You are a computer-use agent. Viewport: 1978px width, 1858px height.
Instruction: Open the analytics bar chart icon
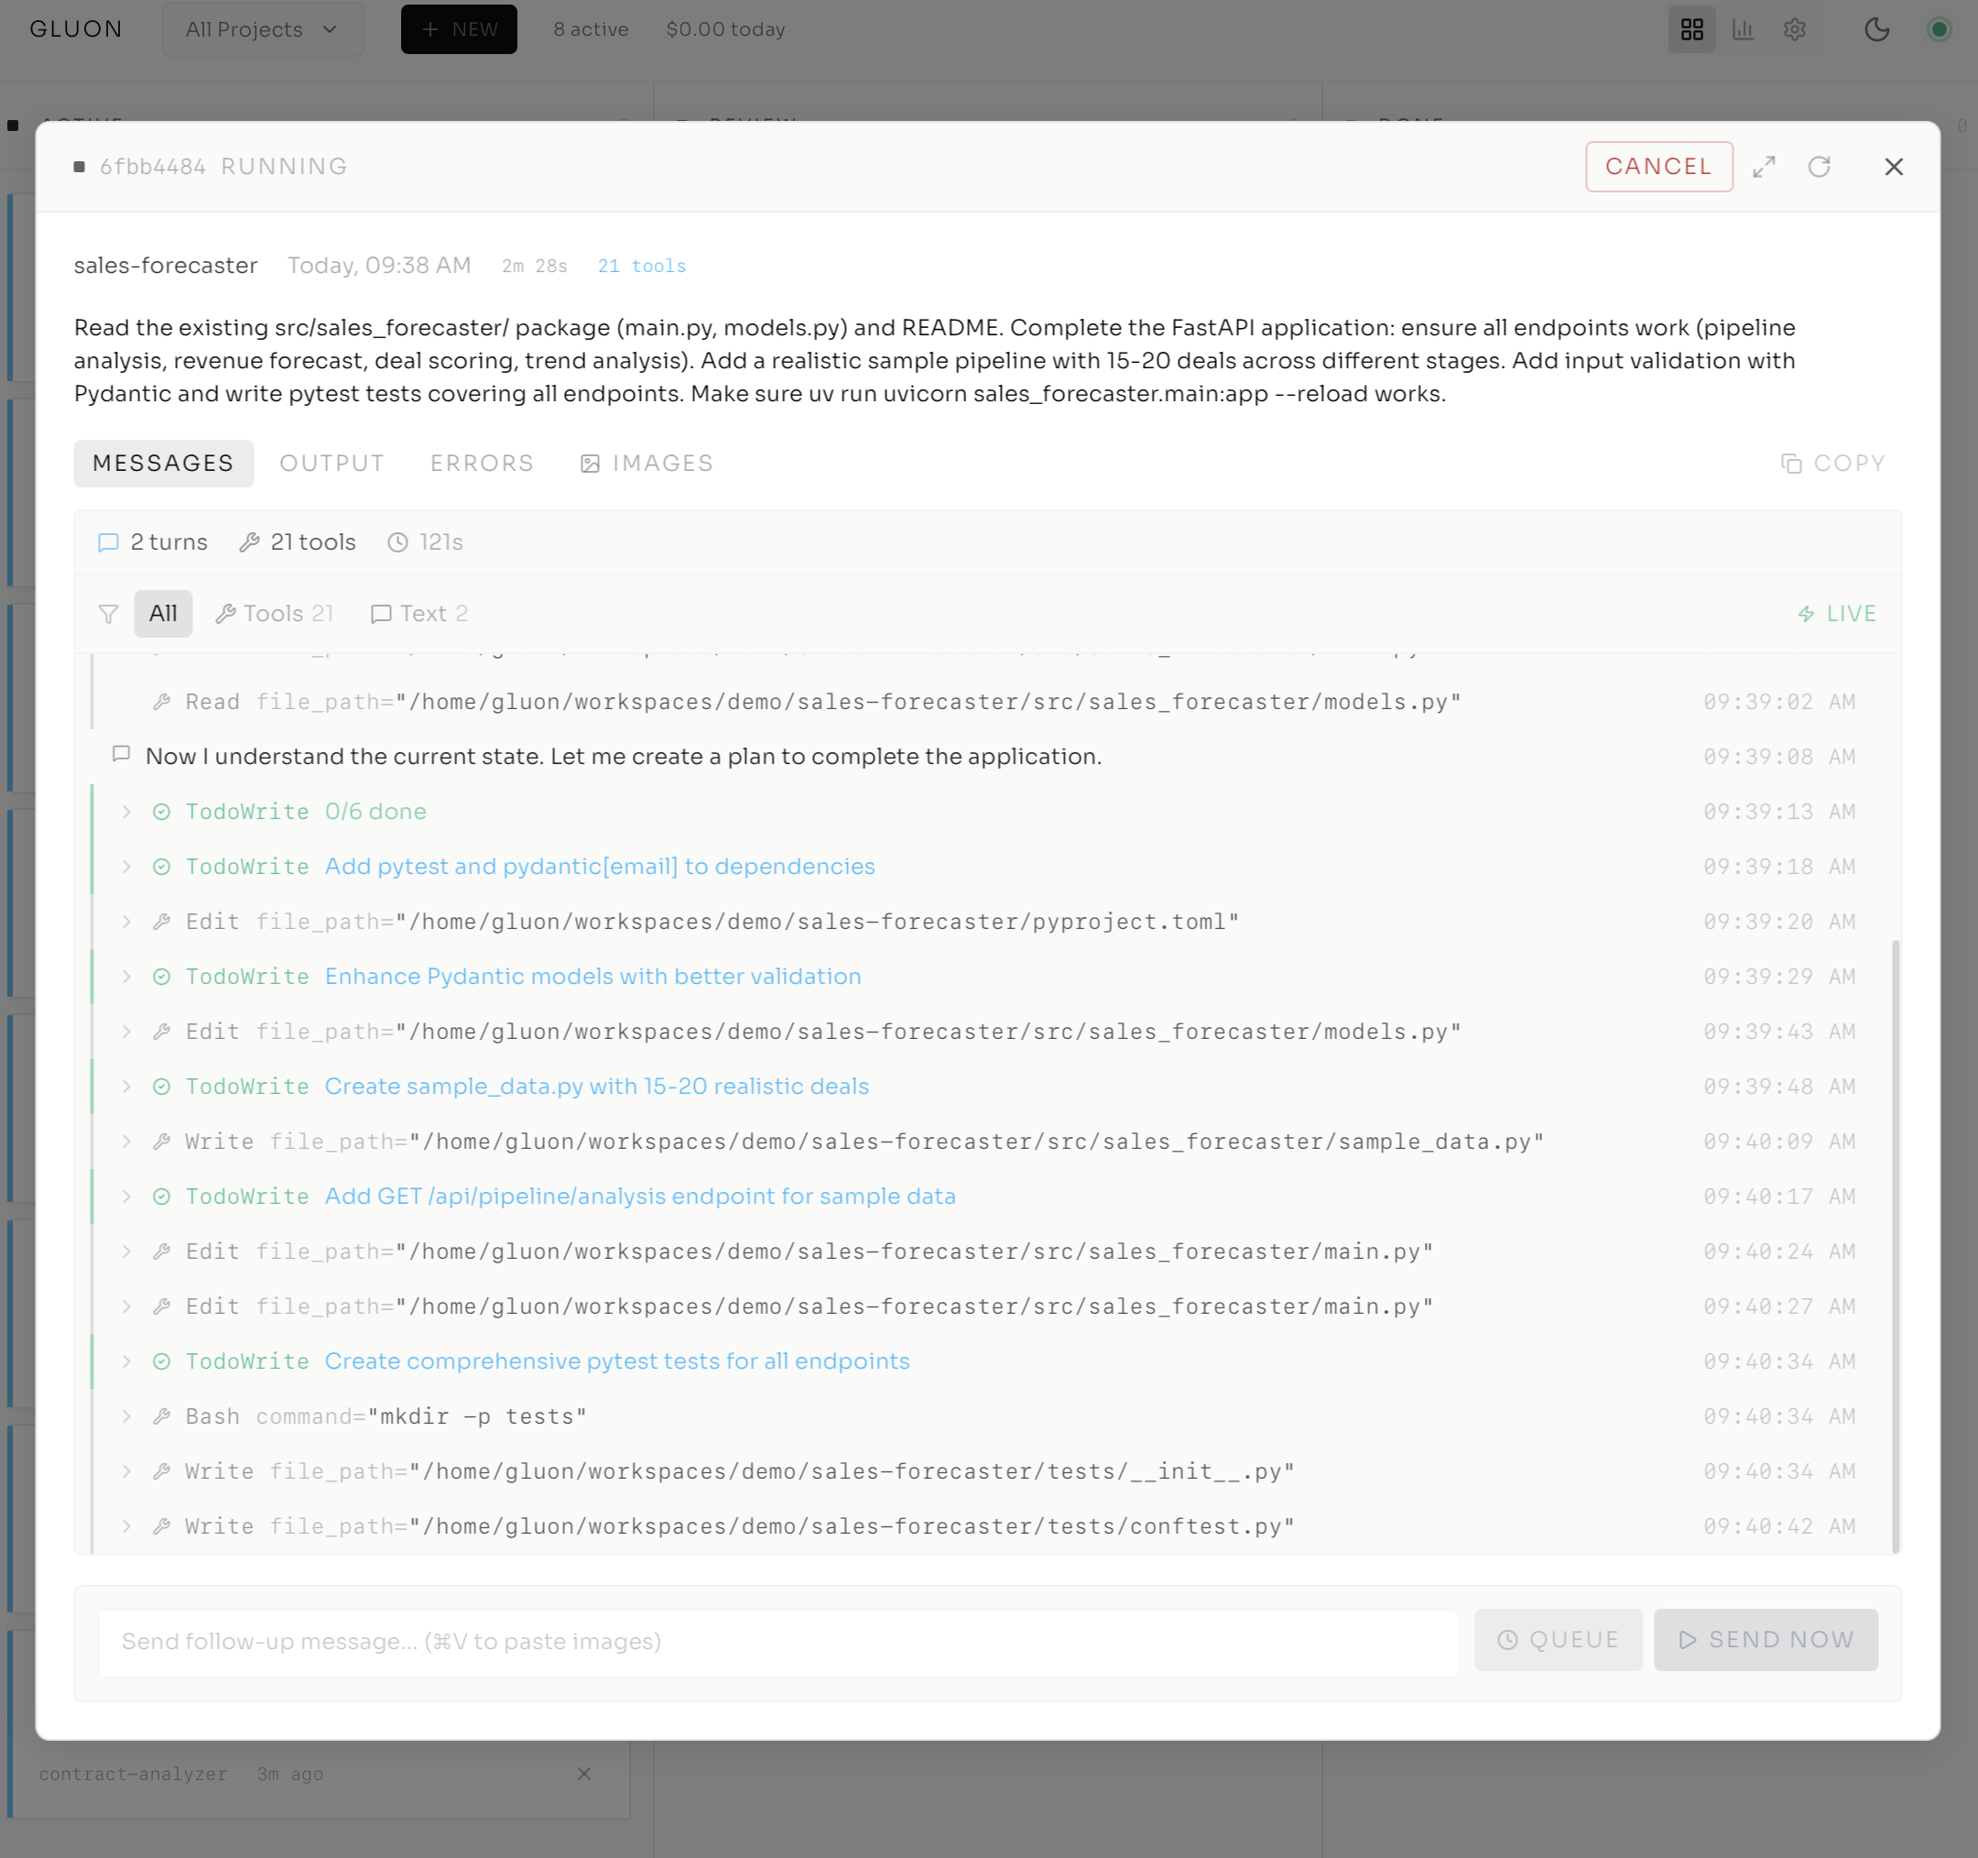[1744, 30]
